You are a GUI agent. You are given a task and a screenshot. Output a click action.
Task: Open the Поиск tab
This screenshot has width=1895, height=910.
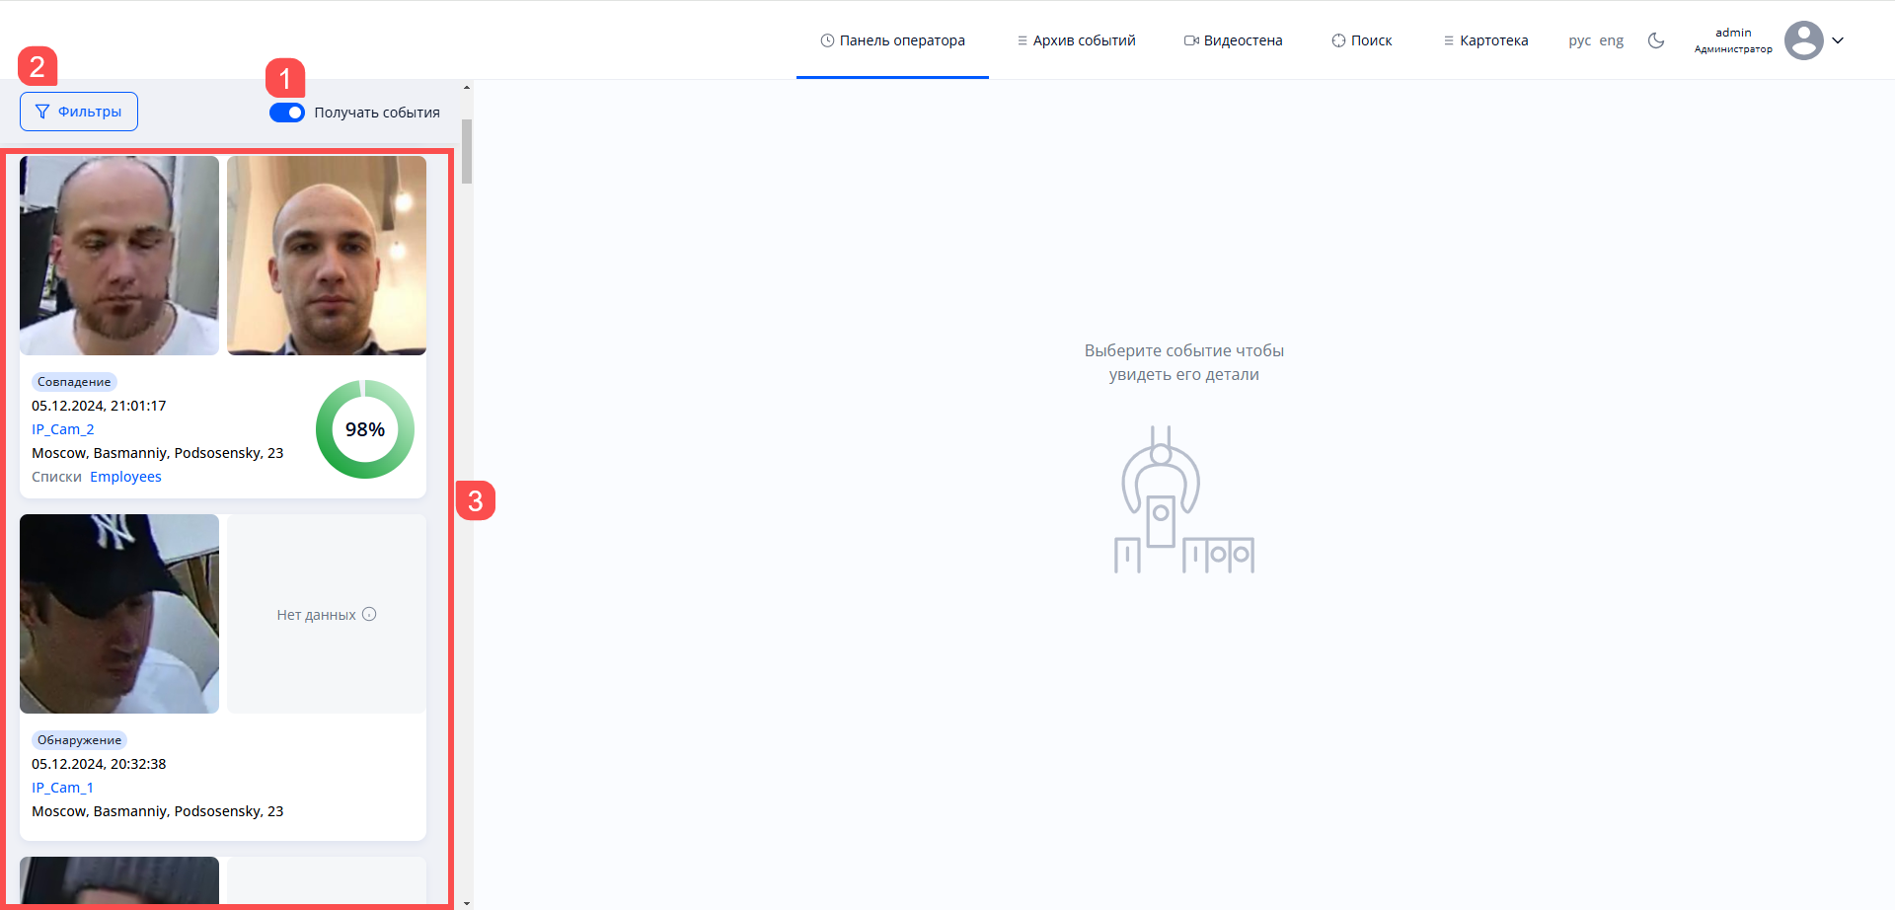point(1361,40)
